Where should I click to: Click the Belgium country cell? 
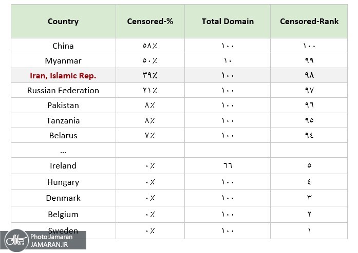tap(63, 215)
